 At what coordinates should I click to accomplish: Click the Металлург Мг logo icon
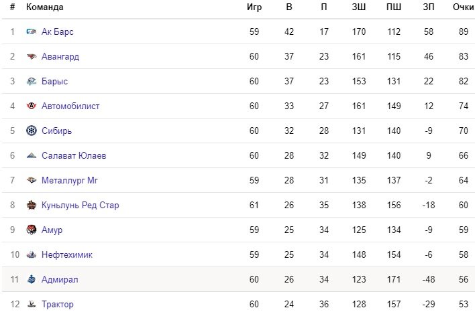[32, 180]
